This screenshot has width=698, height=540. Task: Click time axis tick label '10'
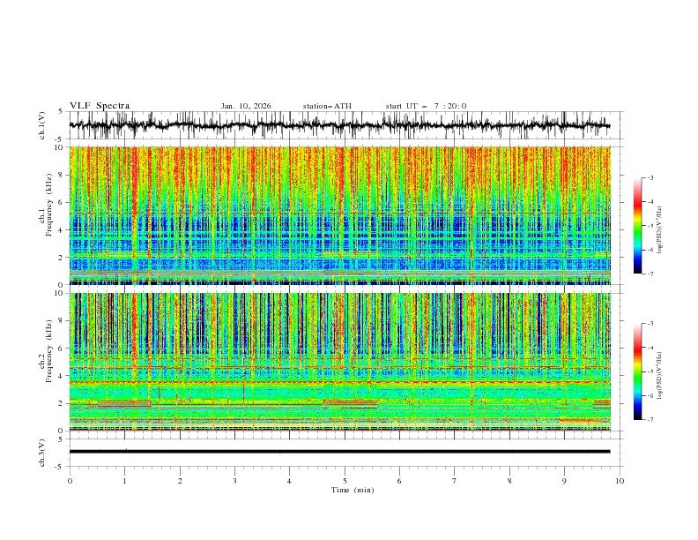click(x=620, y=481)
